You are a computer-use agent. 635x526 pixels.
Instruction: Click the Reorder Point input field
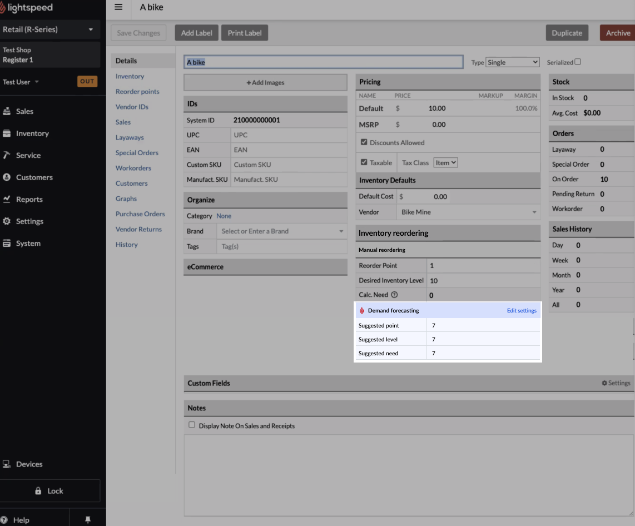483,266
